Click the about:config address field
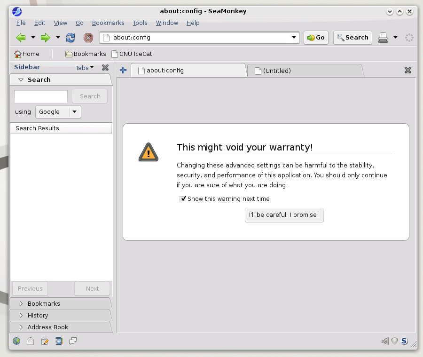Screen dimensions: 423x357 pyautogui.click(x=200, y=38)
